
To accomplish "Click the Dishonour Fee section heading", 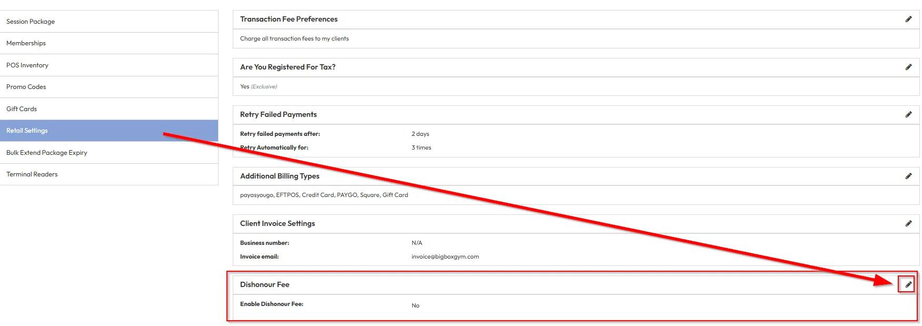I will [264, 285].
